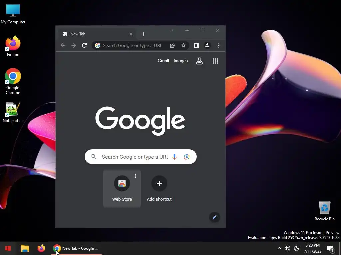Click the share page icon in address bar
341x255 pixels.
point(173,45)
